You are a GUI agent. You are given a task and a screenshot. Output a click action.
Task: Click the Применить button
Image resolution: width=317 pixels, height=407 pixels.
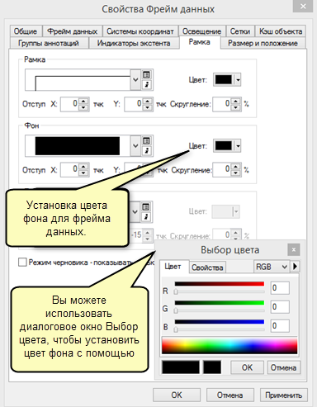coord(284,395)
